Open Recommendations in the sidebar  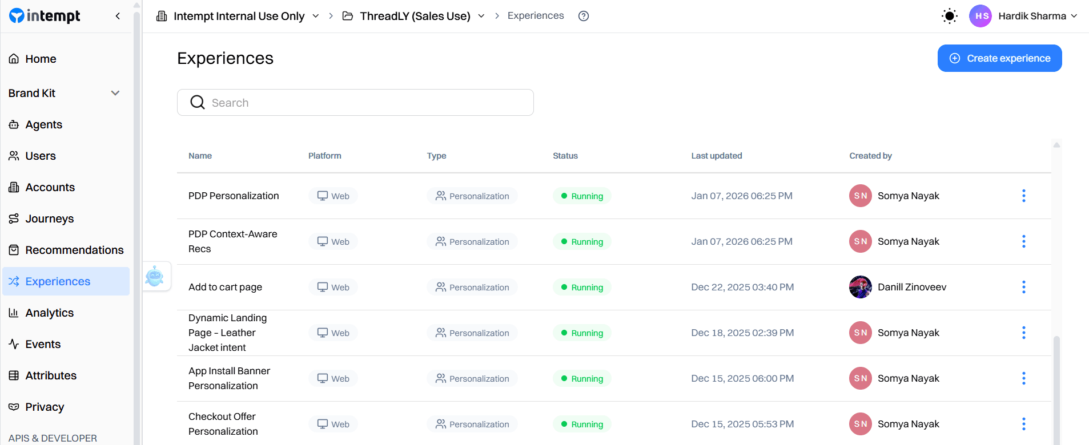pyautogui.click(x=66, y=250)
